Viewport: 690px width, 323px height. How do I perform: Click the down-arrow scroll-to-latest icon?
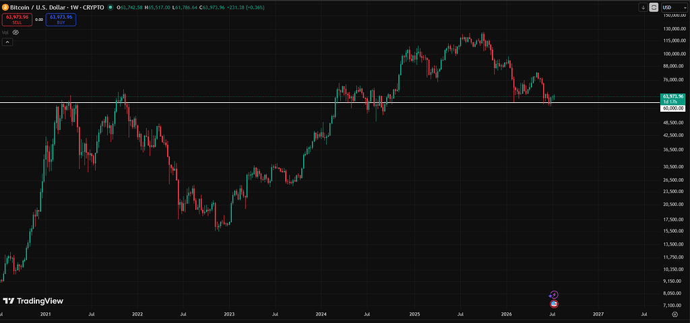(x=644, y=7)
